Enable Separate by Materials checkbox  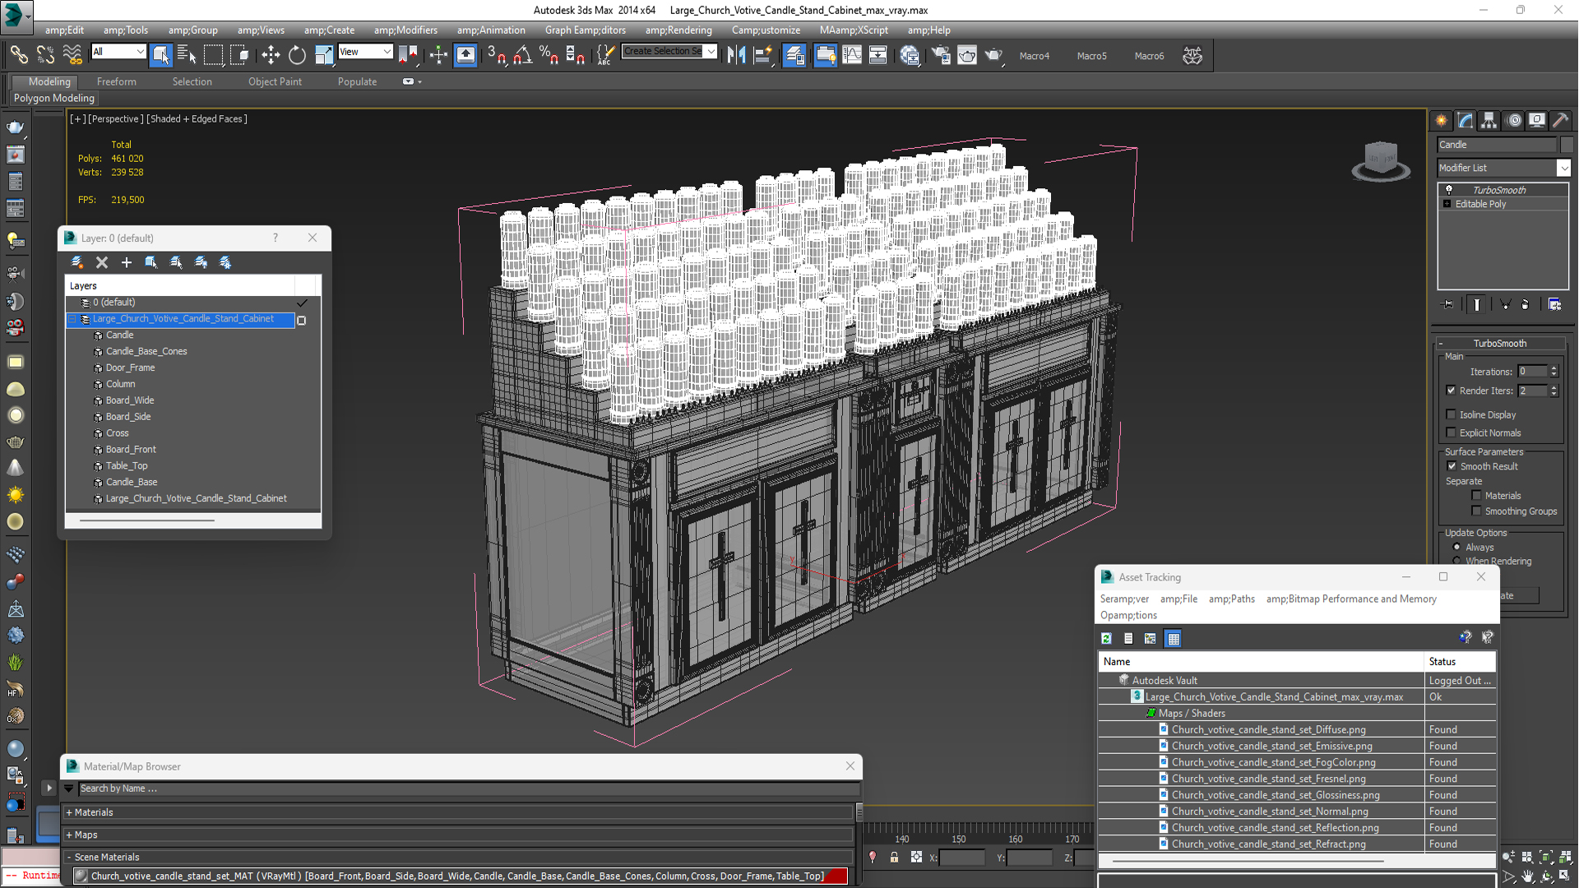[1477, 495]
